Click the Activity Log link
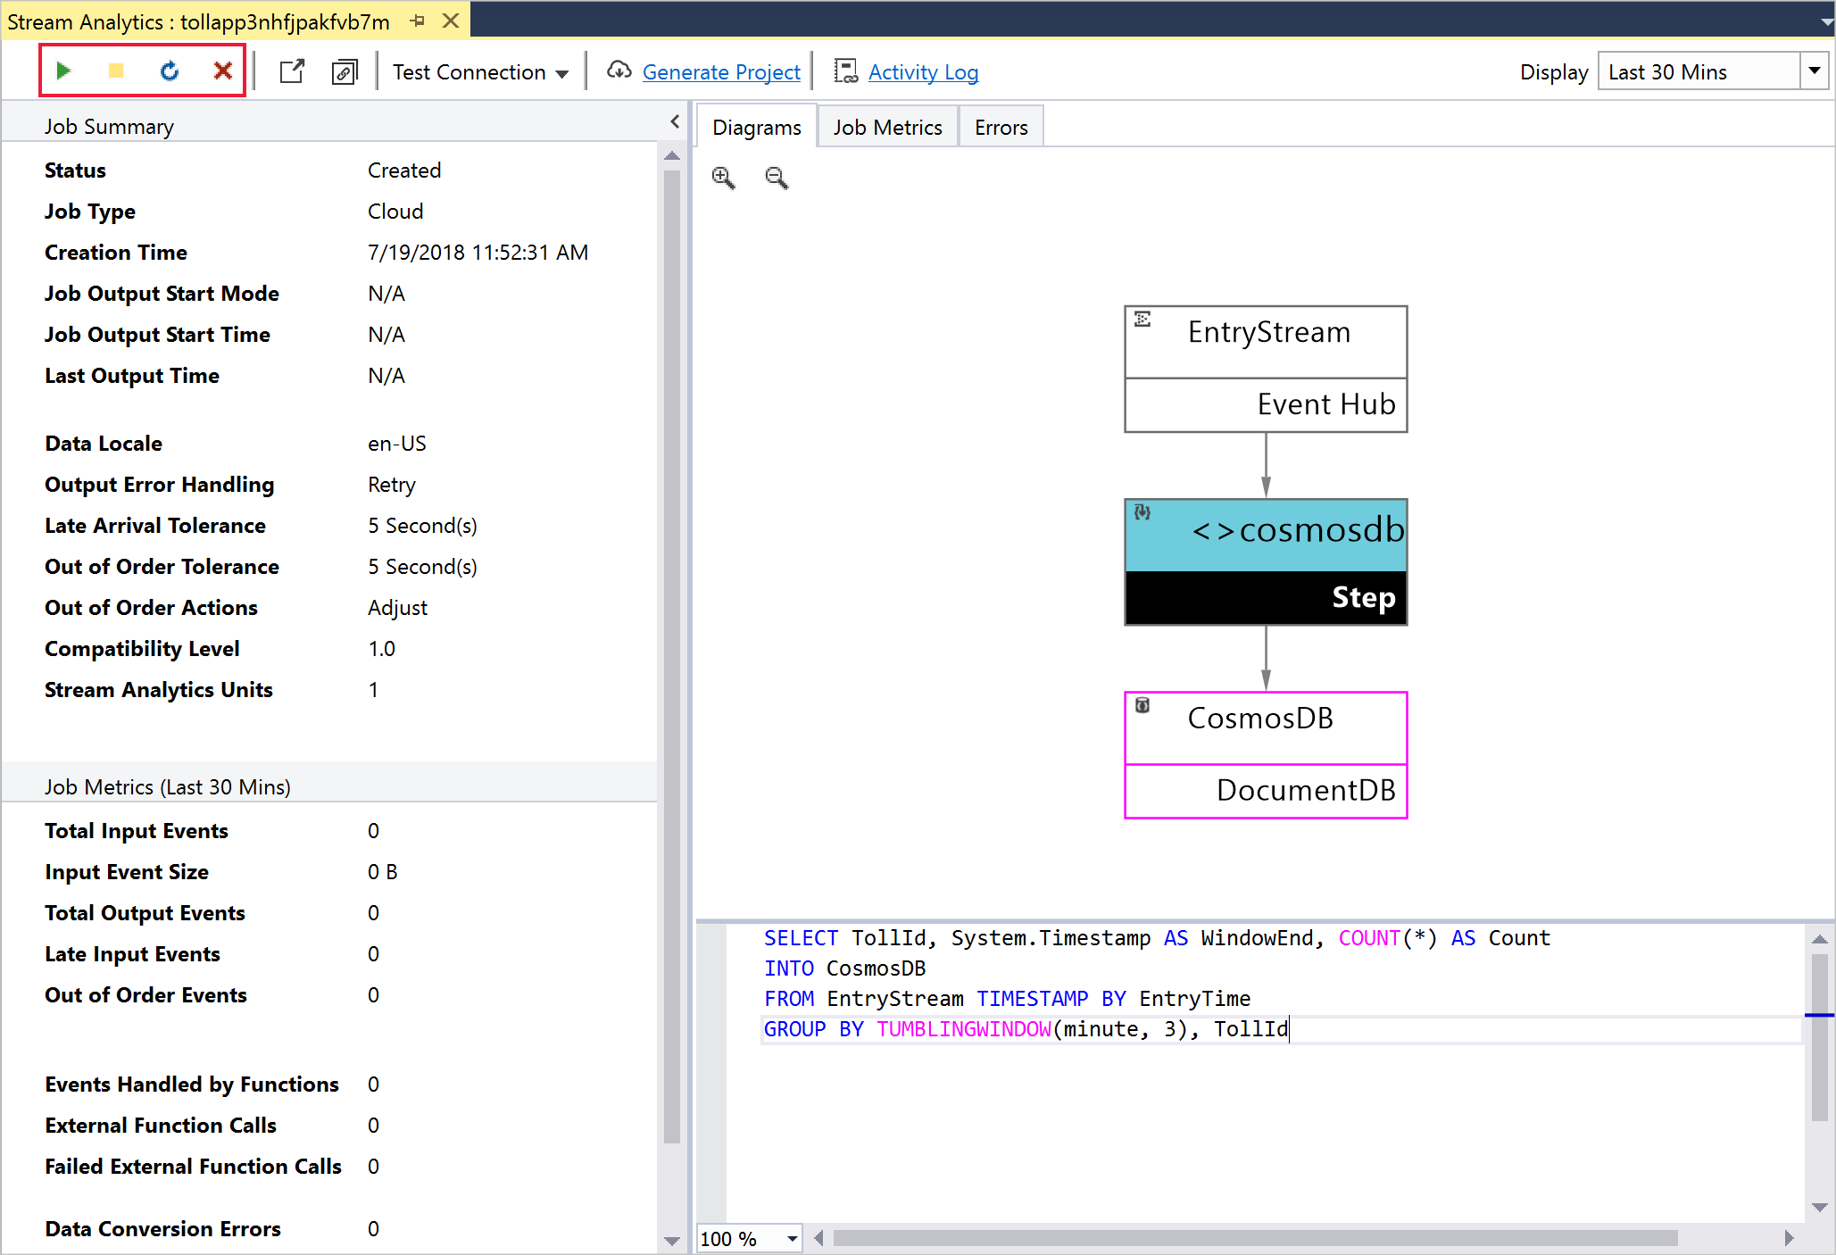Viewport: 1836px width, 1255px height. pyautogui.click(x=921, y=69)
